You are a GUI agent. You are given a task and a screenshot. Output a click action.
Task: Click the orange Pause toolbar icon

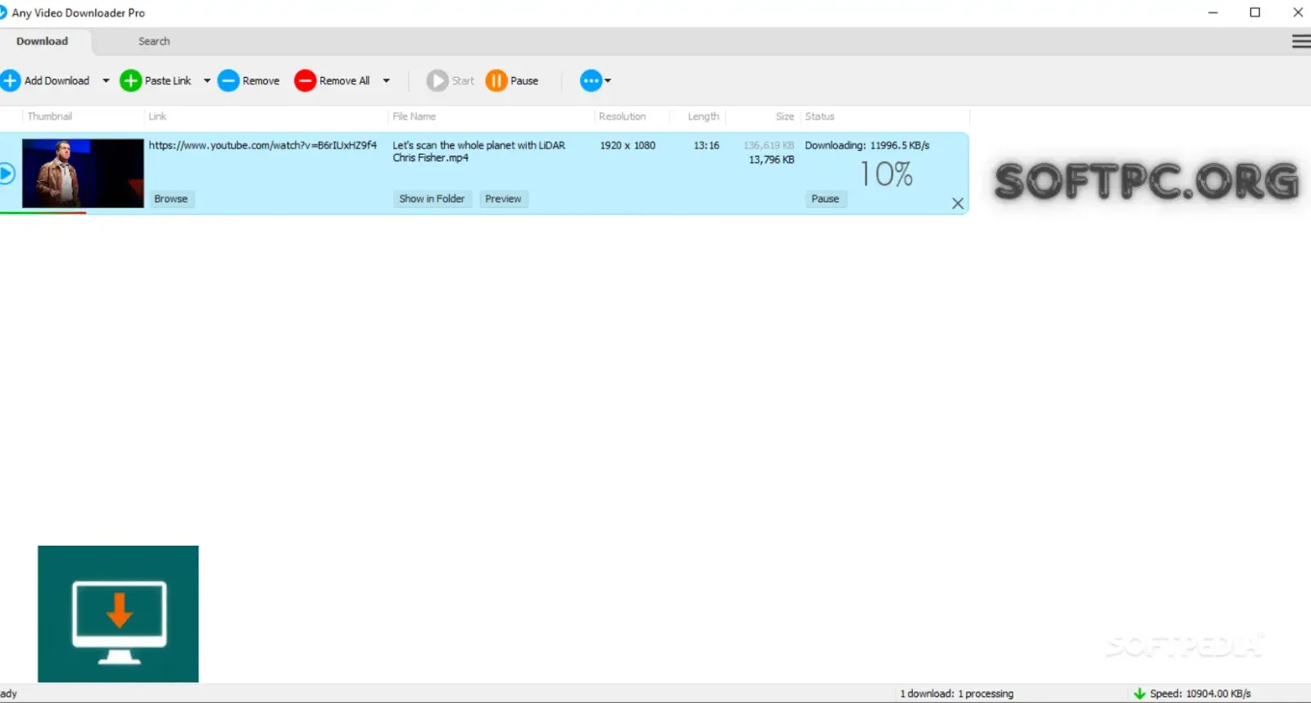[x=496, y=80]
